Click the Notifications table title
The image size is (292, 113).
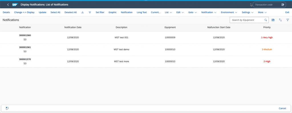pyautogui.click(x=11, y=20)
